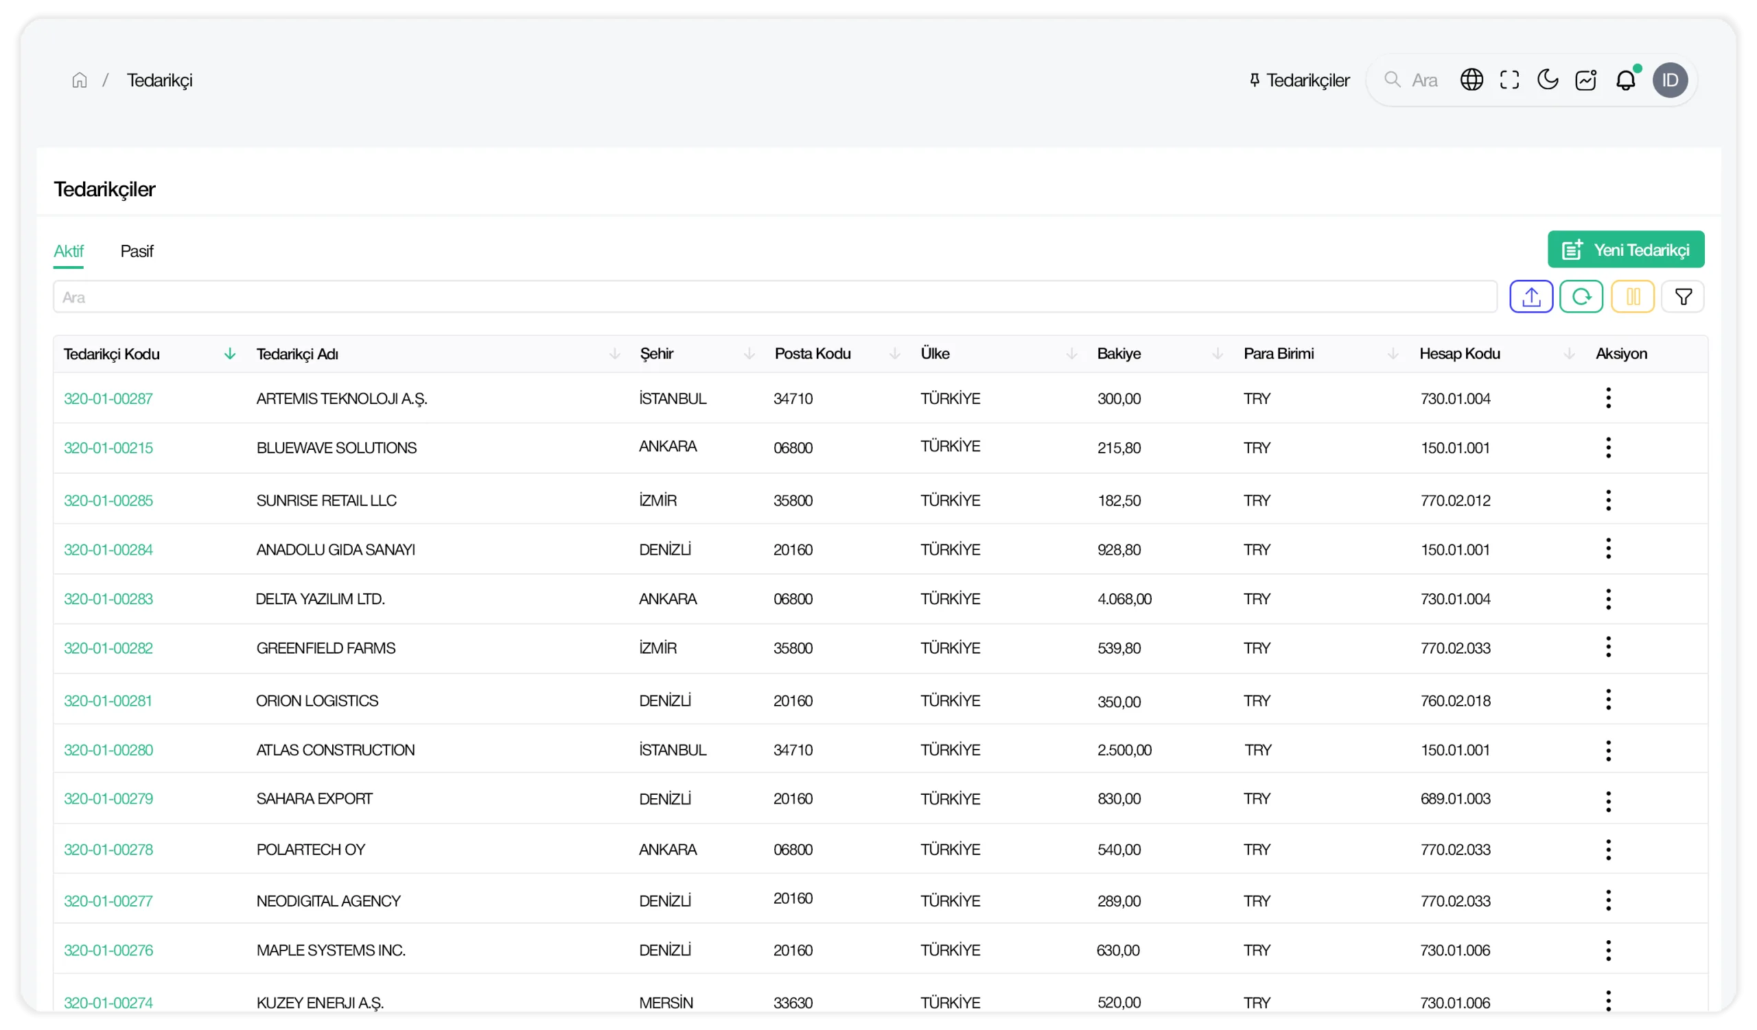The image size is (1757, 1030).
Task: Export the supplier list with upload icon
Action: click(x=1532, y=298)
